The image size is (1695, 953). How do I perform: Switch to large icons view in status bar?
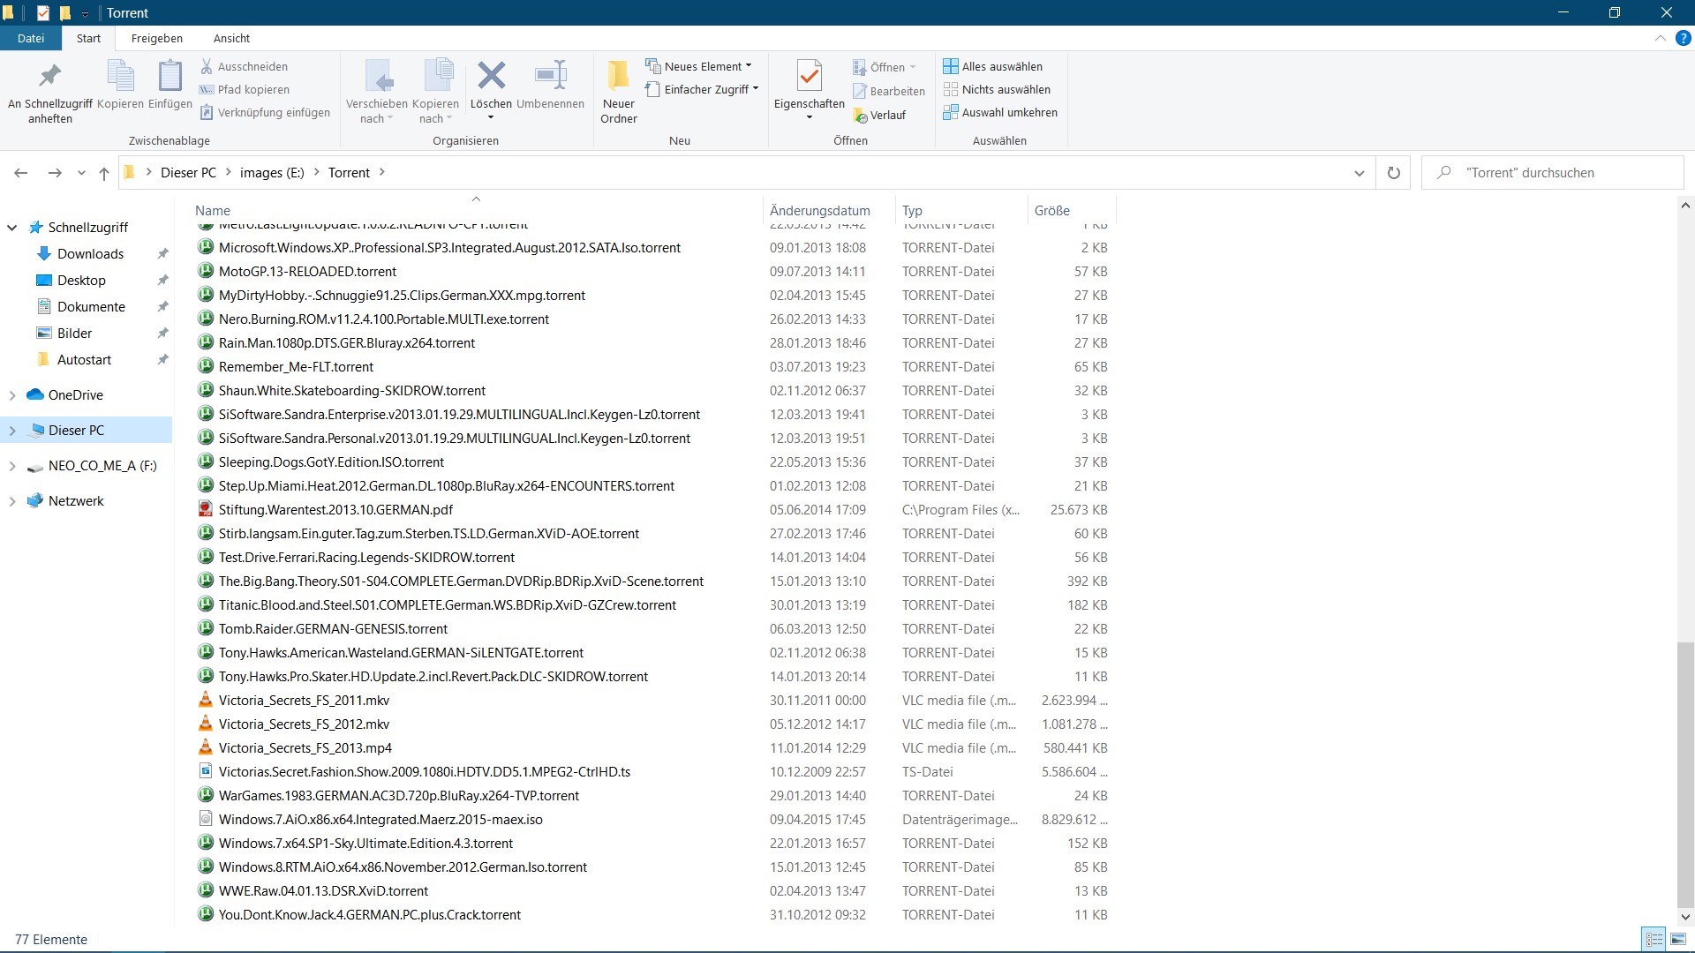1677,940
